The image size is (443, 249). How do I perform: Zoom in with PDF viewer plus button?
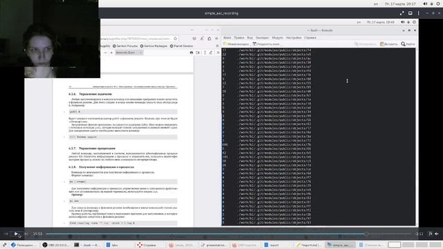[111, 53]
